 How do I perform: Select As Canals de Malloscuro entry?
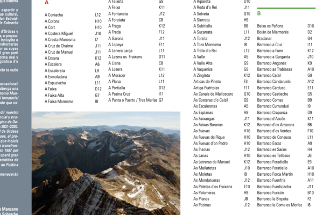(215, 94)
